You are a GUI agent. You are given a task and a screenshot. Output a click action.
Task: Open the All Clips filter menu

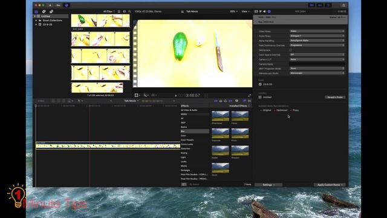click(109, 12)
